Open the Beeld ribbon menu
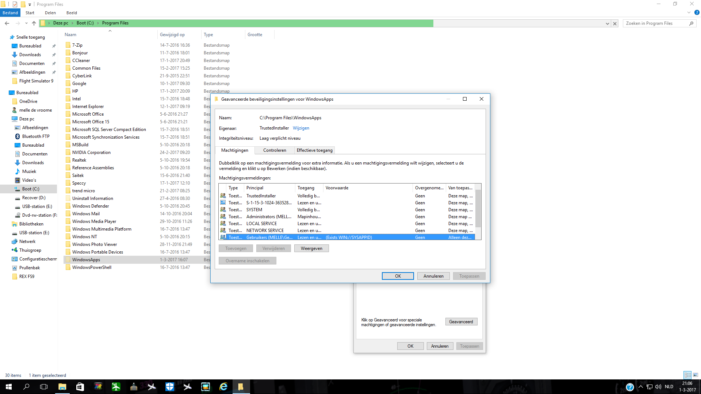The image size is (701, 394). tap(72, 13)
